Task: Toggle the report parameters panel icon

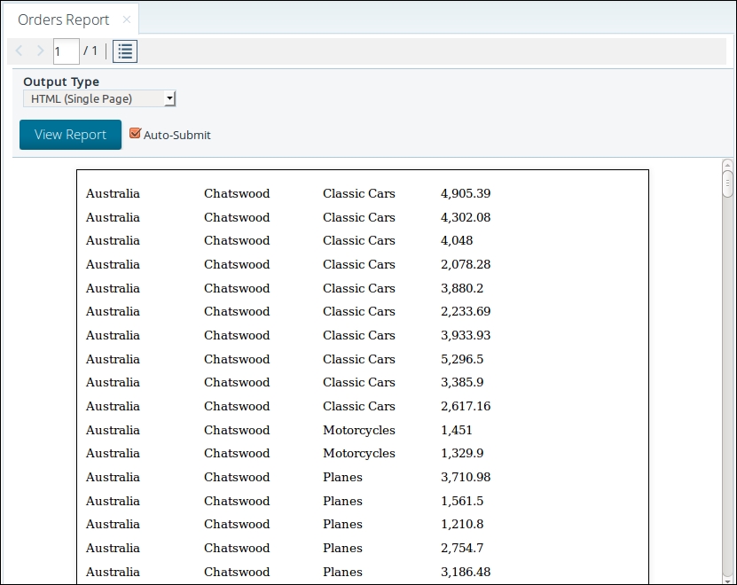Action: point(125,51)
